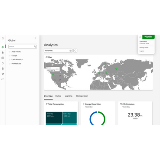Click the Map card header icon
The width and height of the screenshot is (160, 160).
pyautogui.click(x=46, y=57)
